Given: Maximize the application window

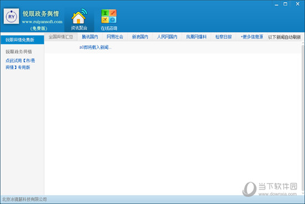Looking at the screenshot, I should tap(286, 4).
